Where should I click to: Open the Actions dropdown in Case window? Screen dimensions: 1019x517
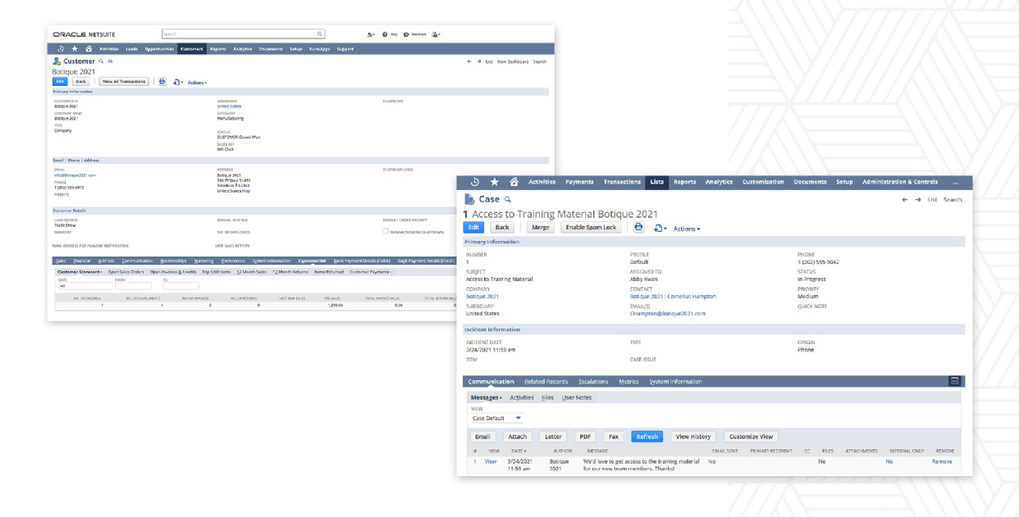(687, 229)
